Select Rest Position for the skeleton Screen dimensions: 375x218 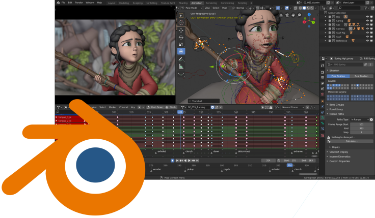(361, 76)
